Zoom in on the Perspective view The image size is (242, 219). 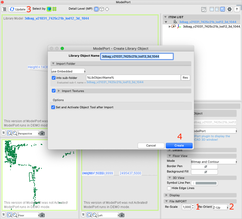[x=15, y=133]
